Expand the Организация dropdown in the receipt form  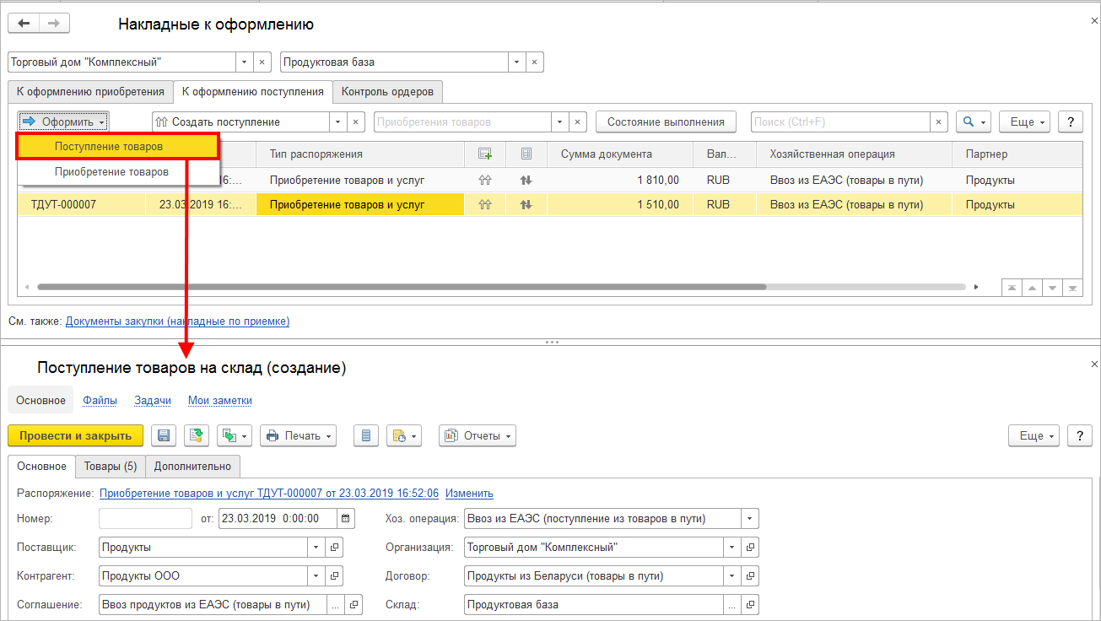[731, 547]
